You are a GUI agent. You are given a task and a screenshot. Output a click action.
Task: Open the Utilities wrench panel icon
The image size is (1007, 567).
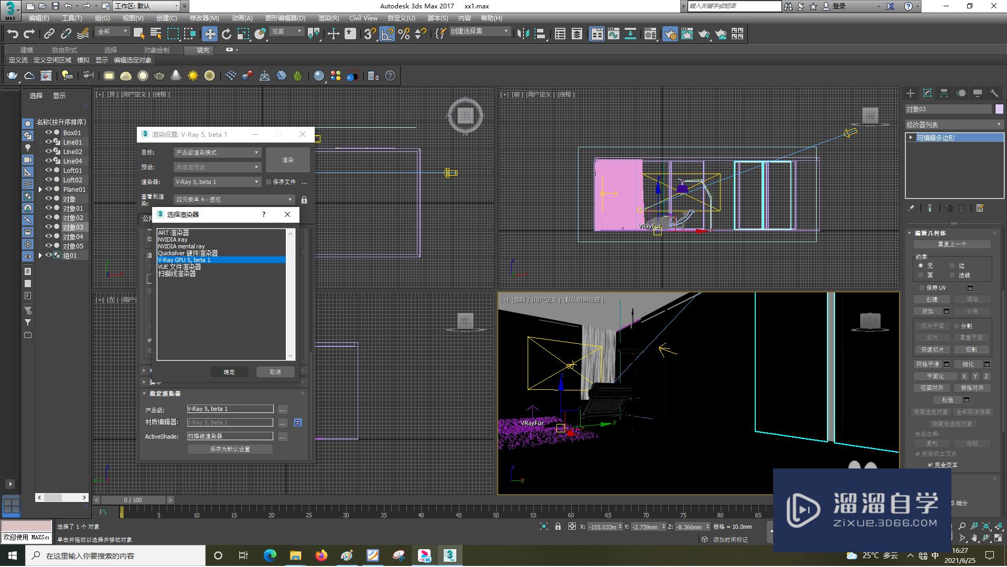click(994, 93)
